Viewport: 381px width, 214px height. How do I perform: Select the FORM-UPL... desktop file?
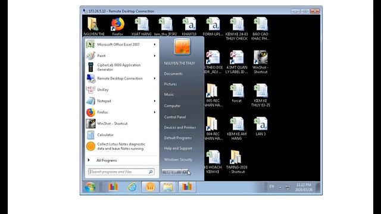coord(213,26)
